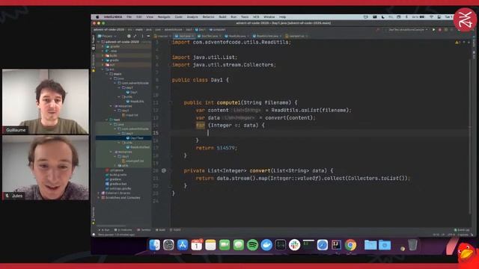Open the View menu

[150, 17]
